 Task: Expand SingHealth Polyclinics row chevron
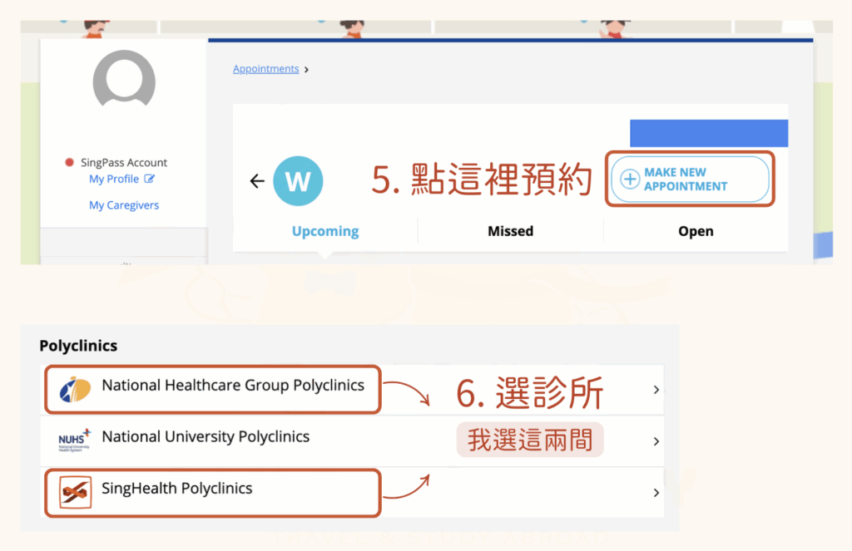pyautogui.click(x=656, y=492)
